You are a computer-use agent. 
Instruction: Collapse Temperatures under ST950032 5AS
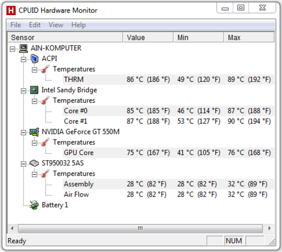coord(34,174)
